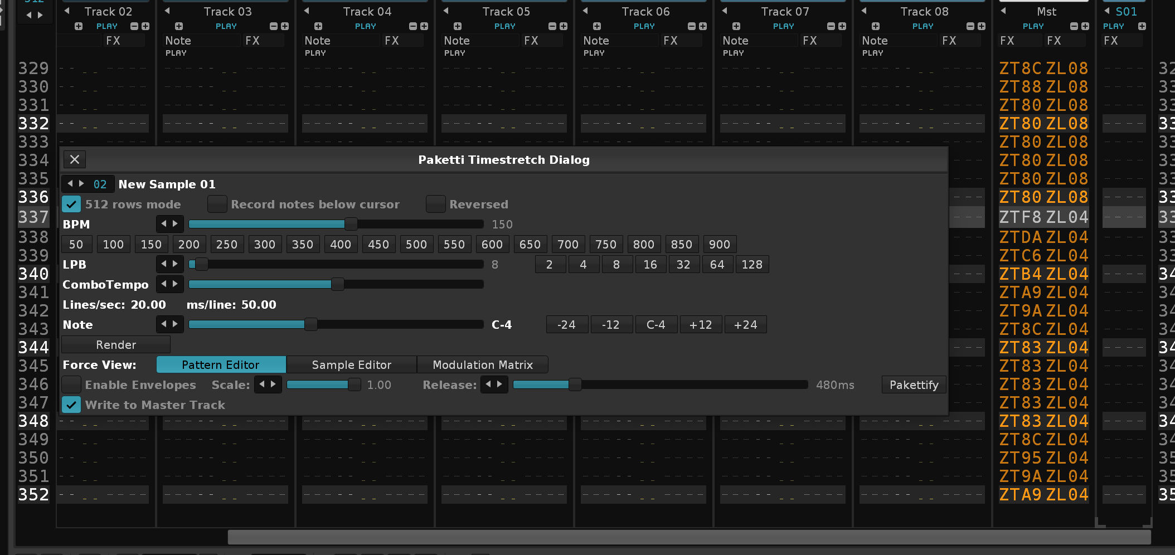Switch Force View to Modulation Matrix
This screenshot has width=1175, height=555.
[483, 365]
